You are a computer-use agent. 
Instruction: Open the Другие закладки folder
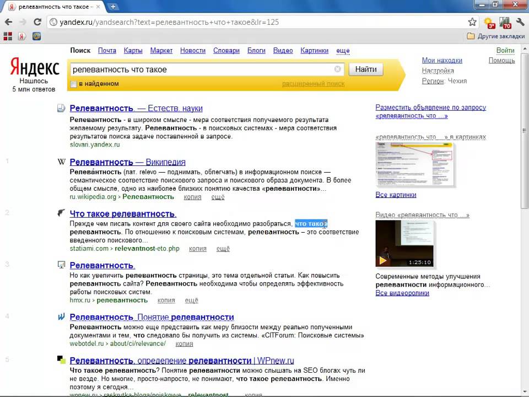click(x=495, y=36)
